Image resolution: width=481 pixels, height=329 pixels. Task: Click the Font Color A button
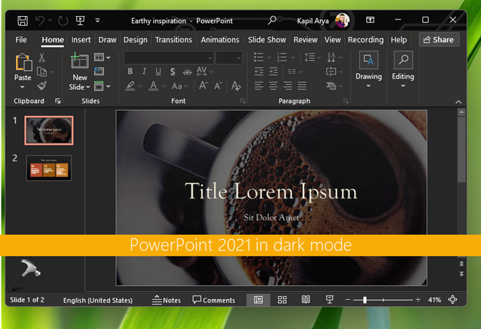tap(153, 86)
